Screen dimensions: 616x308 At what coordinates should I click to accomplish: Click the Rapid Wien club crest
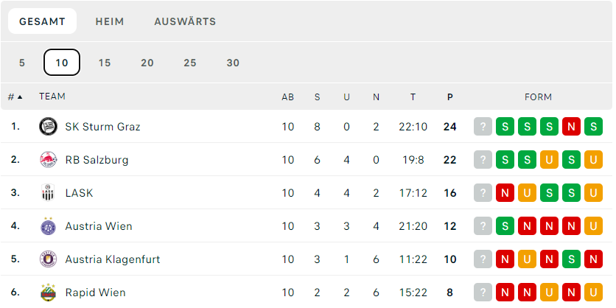[48, 293]
